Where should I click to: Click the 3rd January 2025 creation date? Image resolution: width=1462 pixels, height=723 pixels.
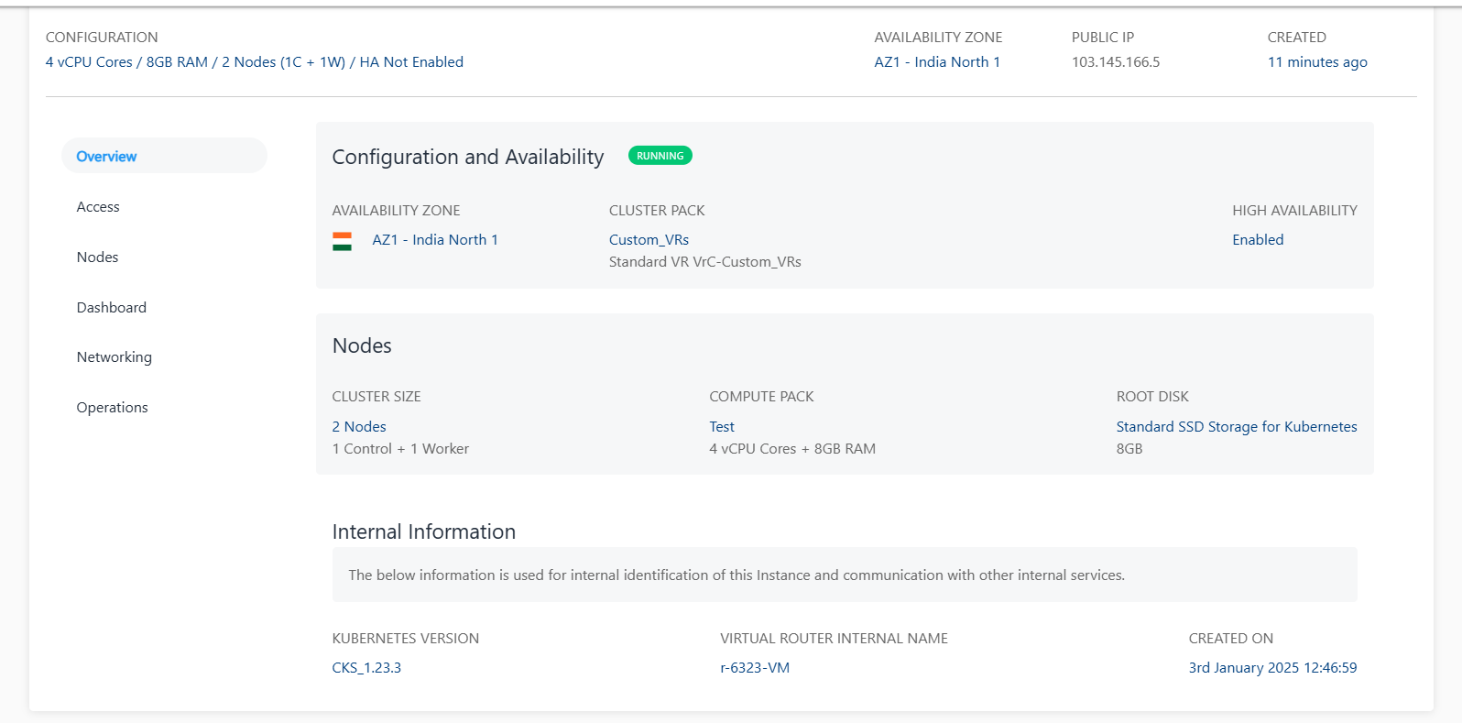[1271, 668]
